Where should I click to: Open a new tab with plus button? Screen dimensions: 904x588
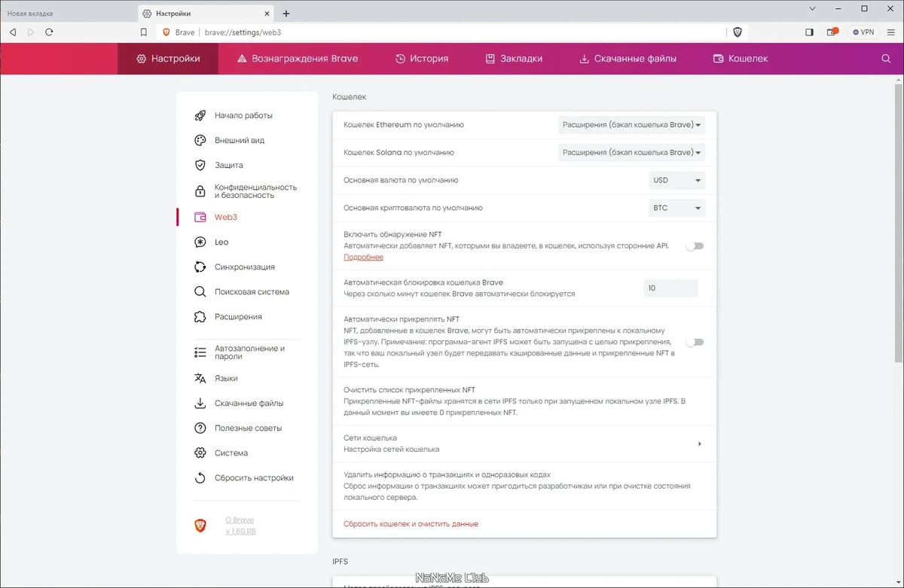tap(286, 14)
